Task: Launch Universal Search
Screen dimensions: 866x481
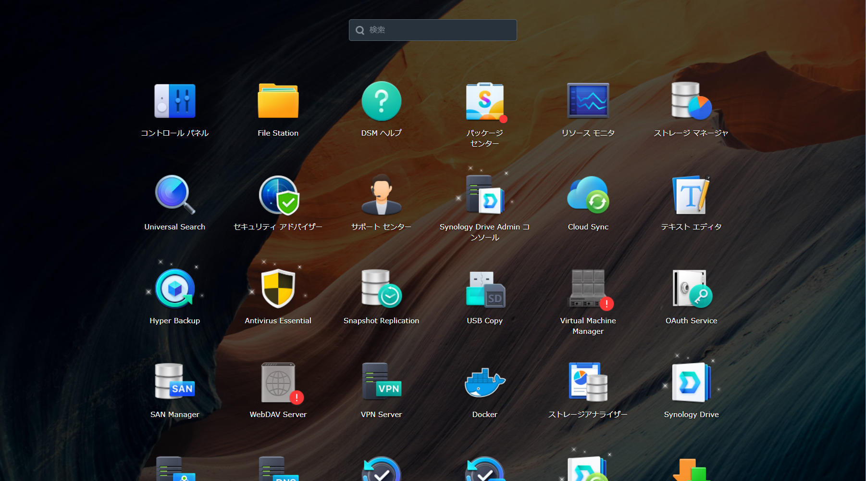Action: (x=175, y=195)
